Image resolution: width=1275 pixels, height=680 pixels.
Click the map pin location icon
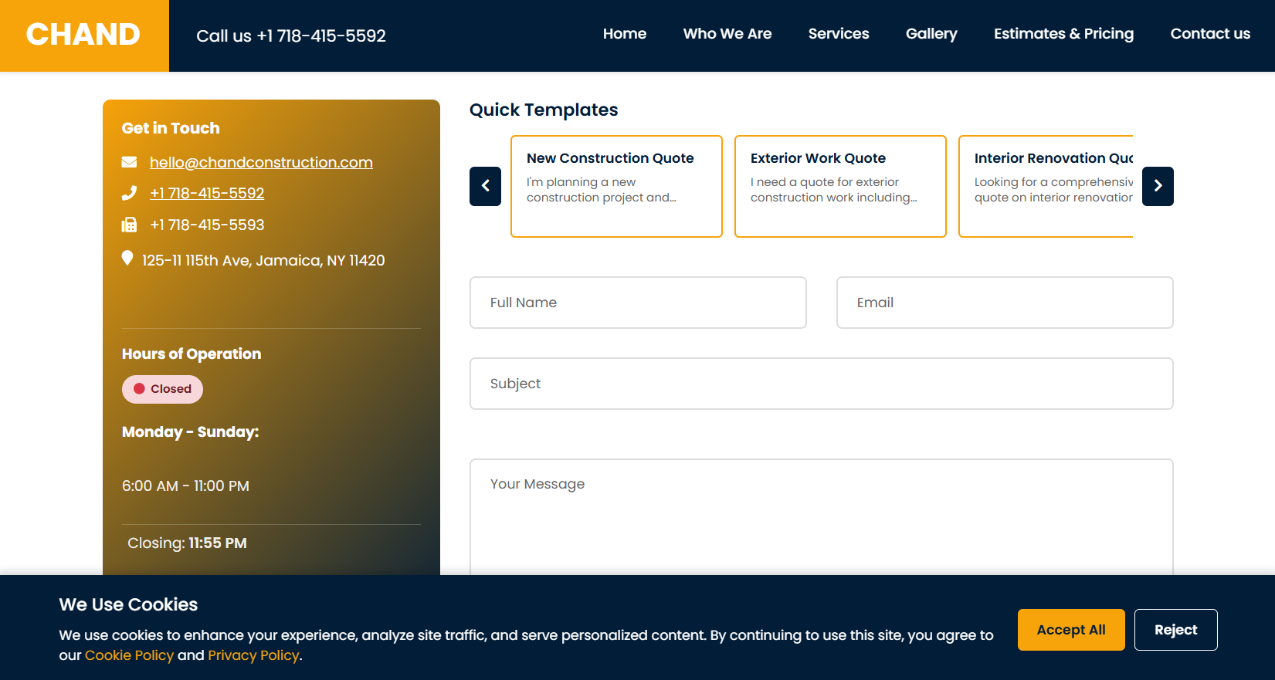click(x=127, y=259)
